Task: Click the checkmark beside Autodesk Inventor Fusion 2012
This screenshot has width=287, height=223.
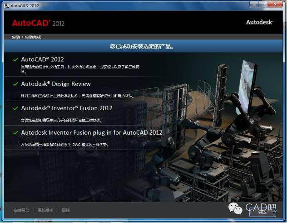Action: coord(15,108)
